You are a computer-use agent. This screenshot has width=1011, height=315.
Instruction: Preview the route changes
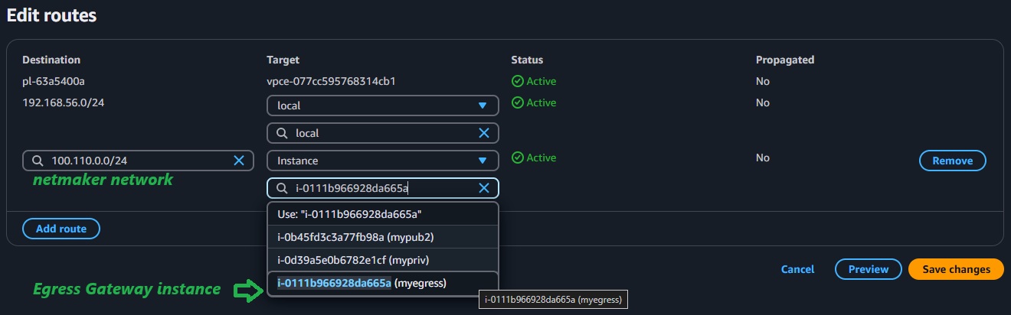click(868, 269)
